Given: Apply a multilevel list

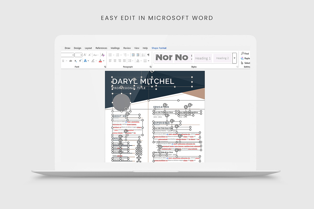Looking at the screenshot, I should click(125, 55).
